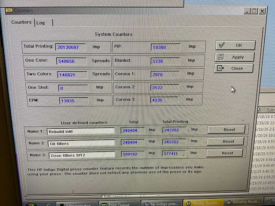Click the One Color value field
The height and width of the screenshot is (206, 275).
click(71, 61)
